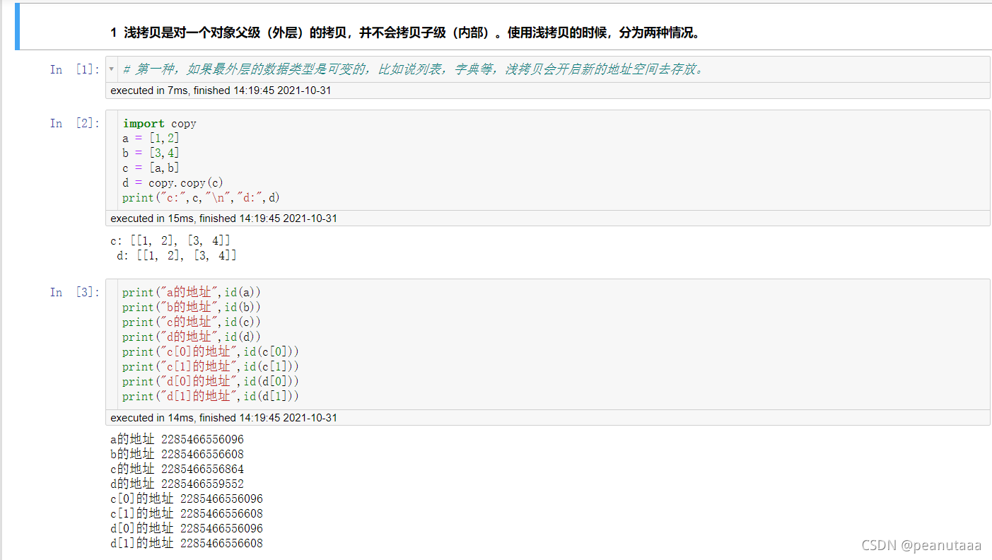Click output 'c[1]的地址 2285466556608'
The width and height of the screenshot is (992, 560).
[x=187, y=513]
